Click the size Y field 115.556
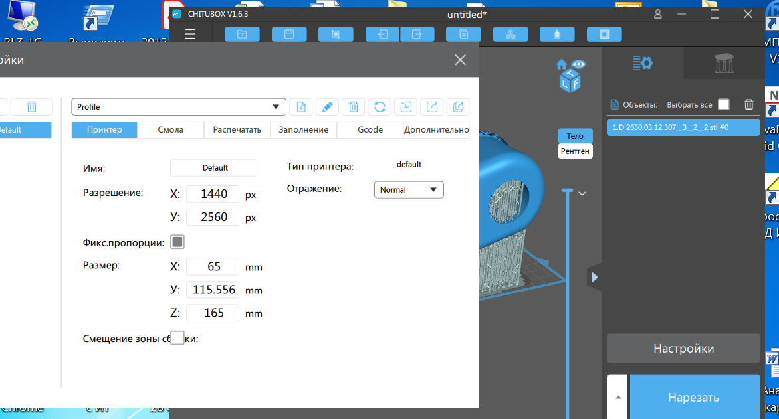779x419 pixels. point(213,290)
